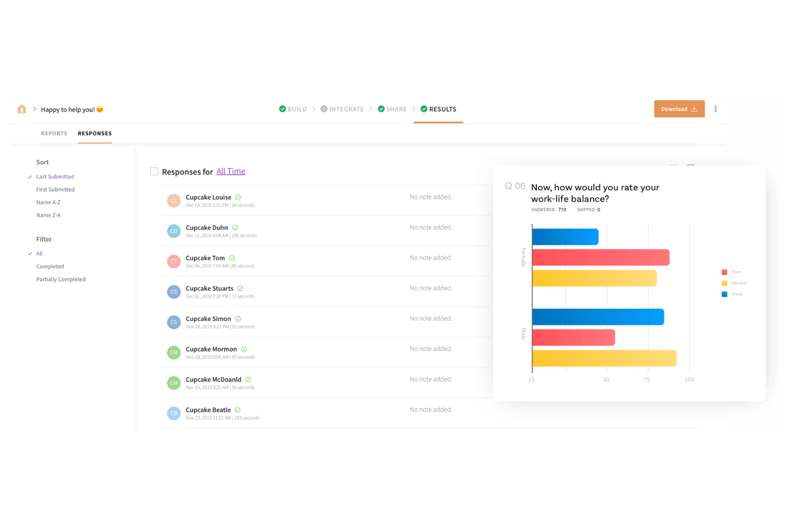Screen dimensions: 793x529
Task: Check the select-all responses checkbox
Action: (154, 171)
